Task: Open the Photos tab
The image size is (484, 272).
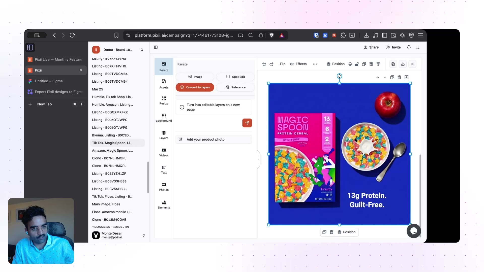Action: tap(164, 187)
